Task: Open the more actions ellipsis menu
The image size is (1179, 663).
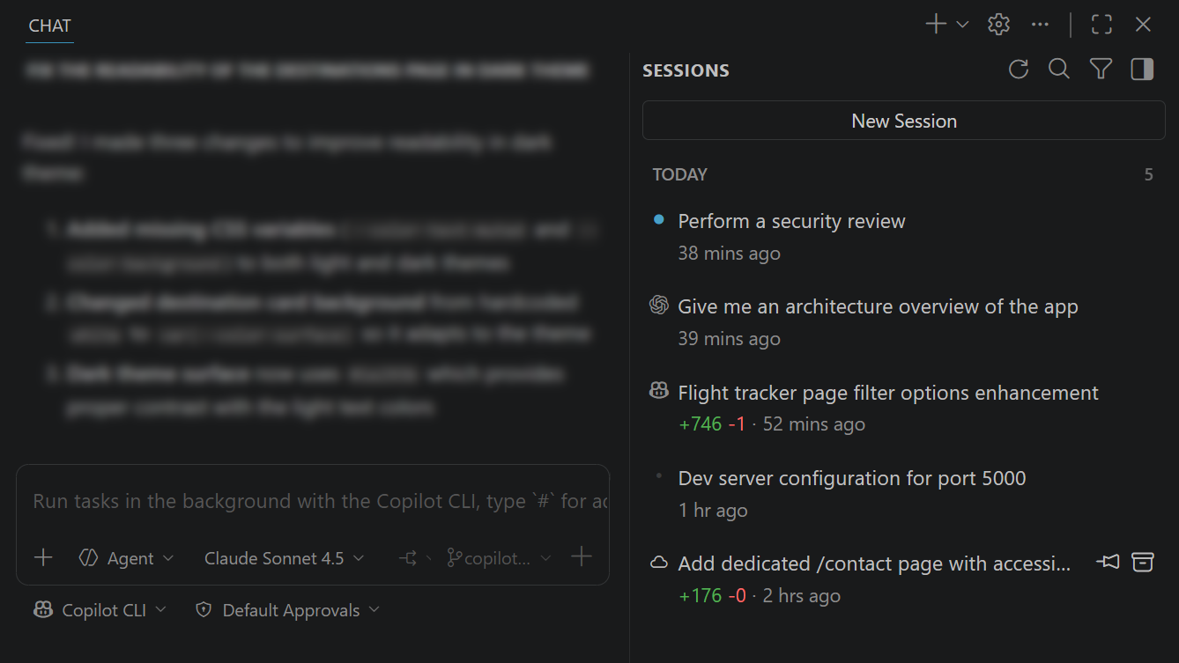Action: [x=1039, y=24]
